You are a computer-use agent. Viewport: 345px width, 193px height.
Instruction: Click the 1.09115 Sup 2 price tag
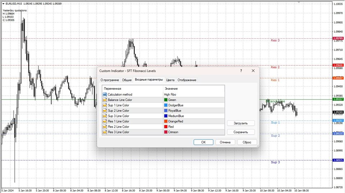coord(338,133)
